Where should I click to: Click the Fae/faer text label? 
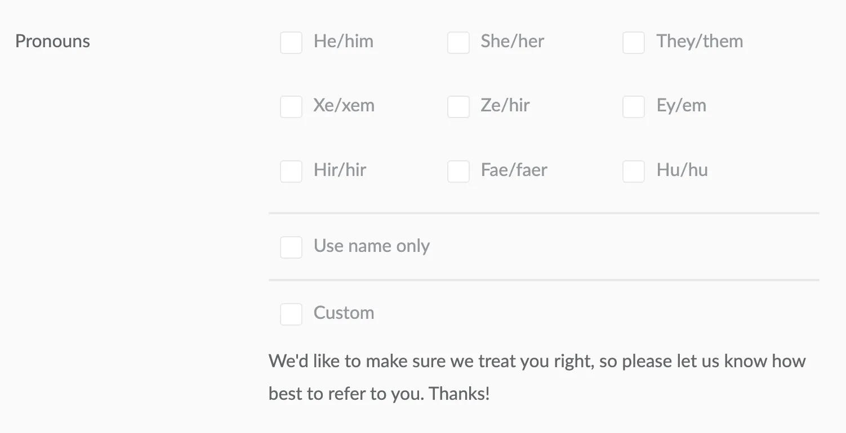pos(513,170)
